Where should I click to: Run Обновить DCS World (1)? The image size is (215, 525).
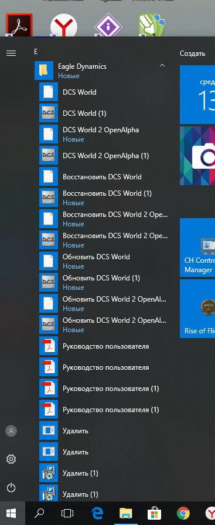tap(104, 282)
